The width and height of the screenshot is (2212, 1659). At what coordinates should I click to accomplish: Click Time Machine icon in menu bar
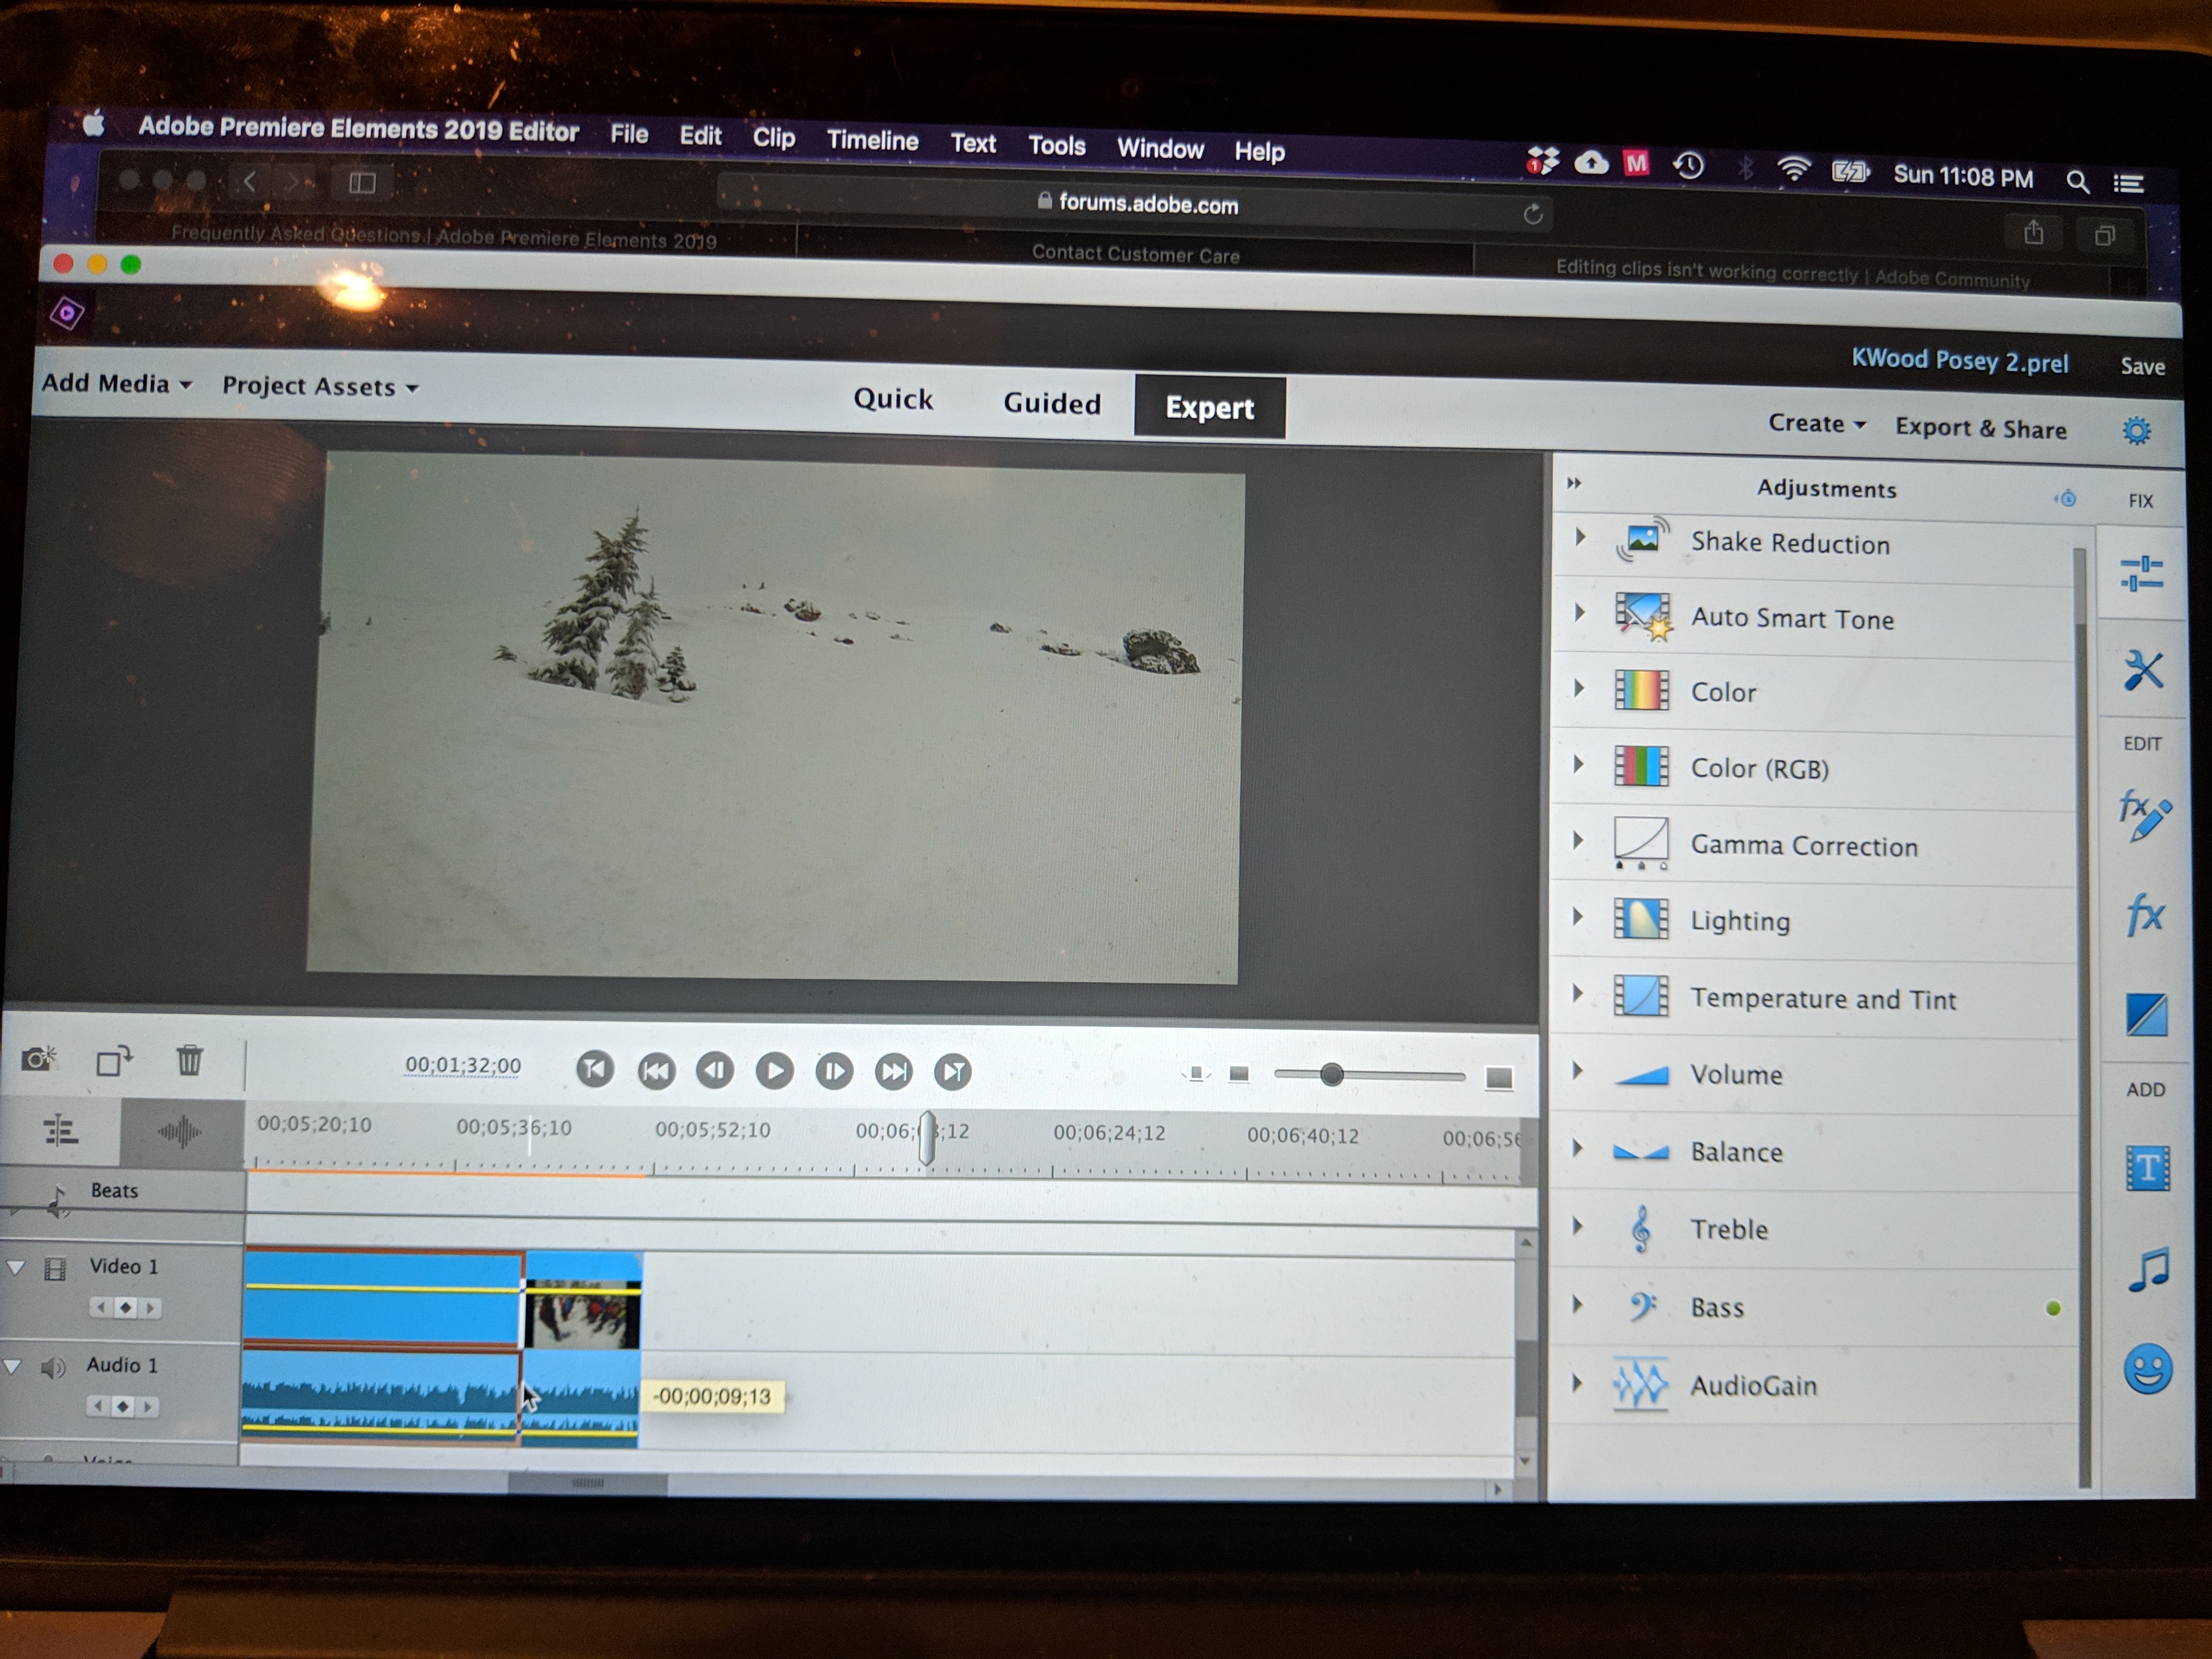coord(1689,165)
